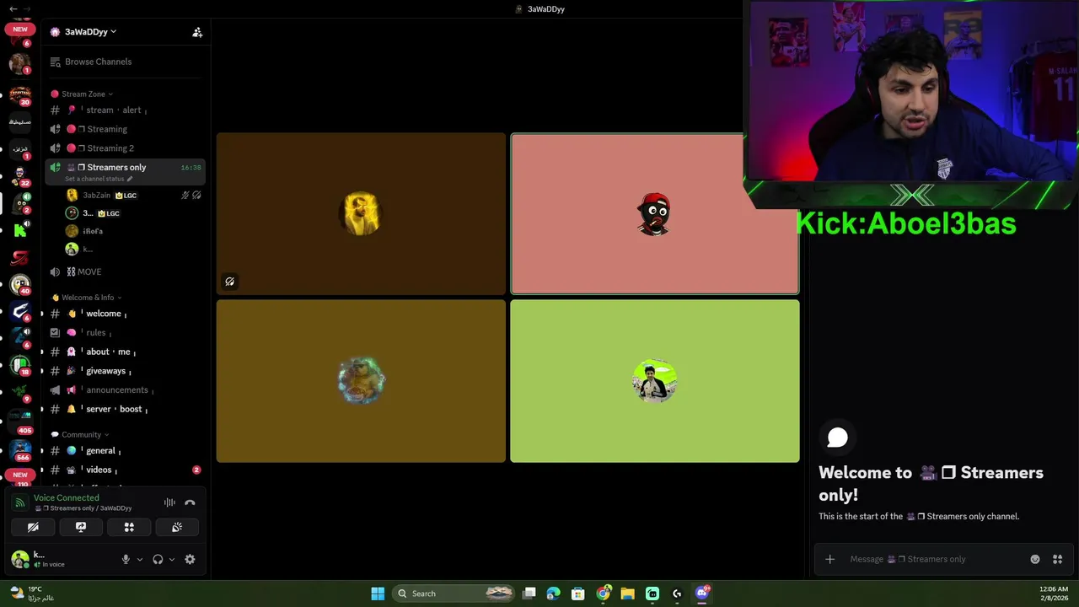Open headphone output options arrow

pyautogui.click(x=172, y=559)
